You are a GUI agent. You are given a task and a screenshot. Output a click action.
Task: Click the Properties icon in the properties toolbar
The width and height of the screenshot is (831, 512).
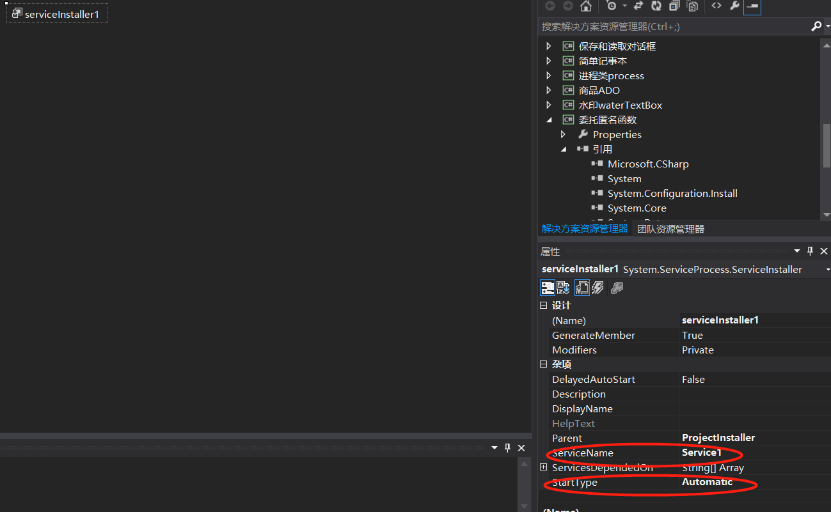582,288
